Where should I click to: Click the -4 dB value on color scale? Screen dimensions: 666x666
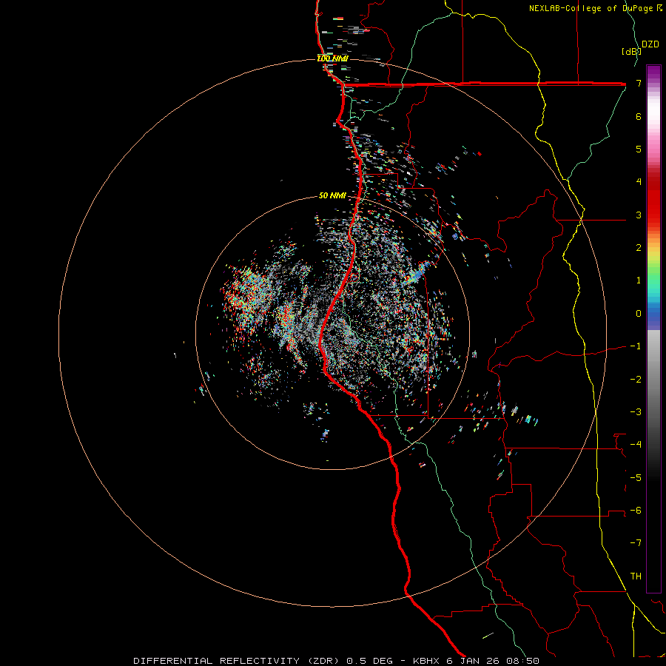coord(636,444)
